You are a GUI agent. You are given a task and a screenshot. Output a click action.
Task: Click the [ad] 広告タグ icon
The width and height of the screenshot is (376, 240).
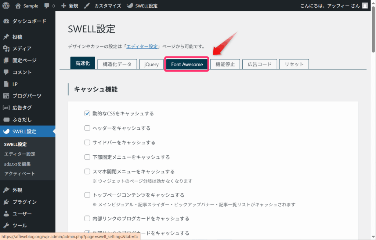[x=6, y=107]
